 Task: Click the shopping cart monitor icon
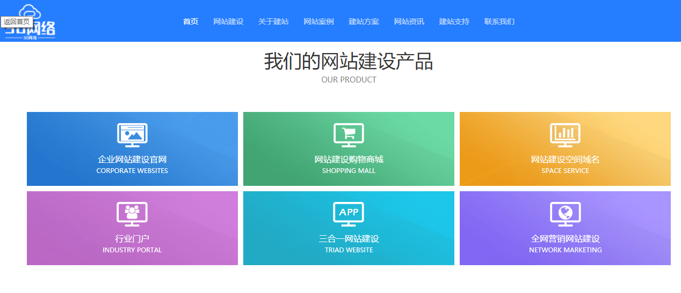(349, 135)
